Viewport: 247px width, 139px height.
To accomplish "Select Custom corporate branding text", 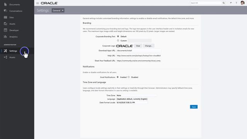I will click(118, 41).
